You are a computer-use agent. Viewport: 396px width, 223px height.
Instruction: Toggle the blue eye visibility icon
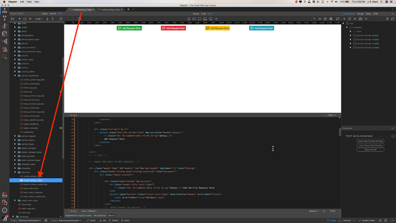click(x=320, y=19)
